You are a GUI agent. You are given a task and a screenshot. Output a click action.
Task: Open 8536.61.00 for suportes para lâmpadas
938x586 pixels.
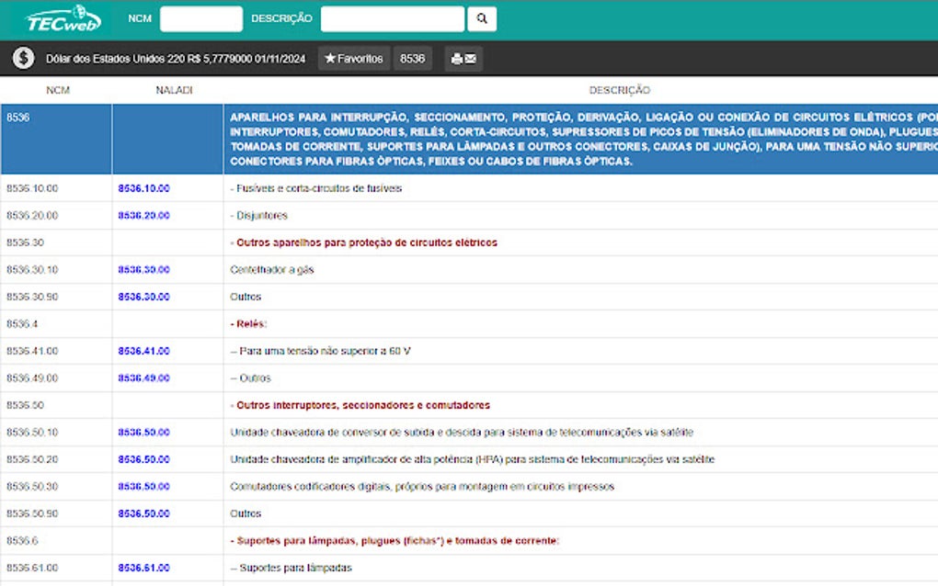pos(143,567)
